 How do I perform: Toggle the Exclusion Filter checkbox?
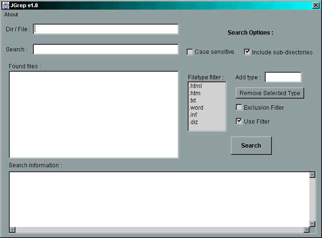click(239, 108)
